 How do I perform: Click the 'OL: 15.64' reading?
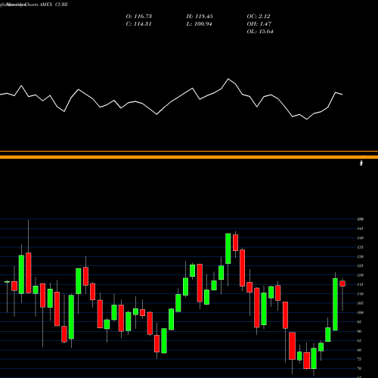point(260,32)
